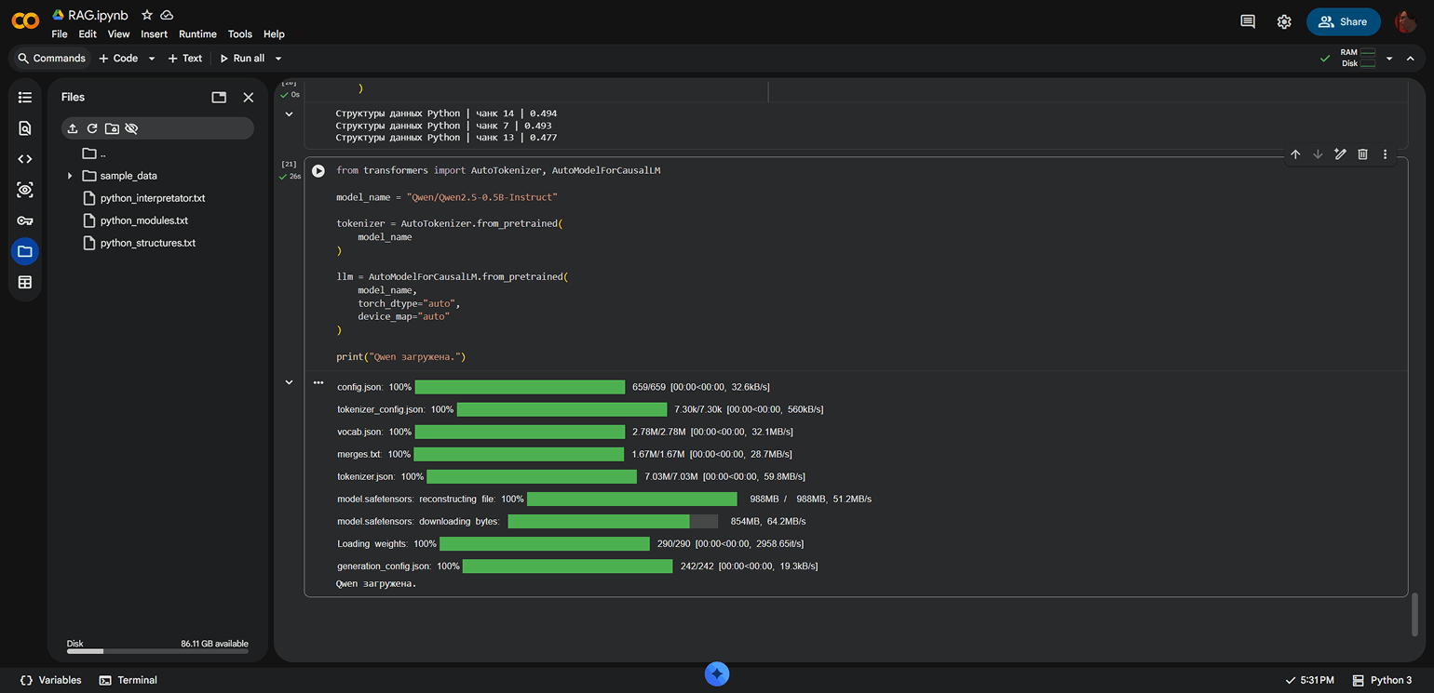
Task: Open the Tools menu
Action: 240,34
